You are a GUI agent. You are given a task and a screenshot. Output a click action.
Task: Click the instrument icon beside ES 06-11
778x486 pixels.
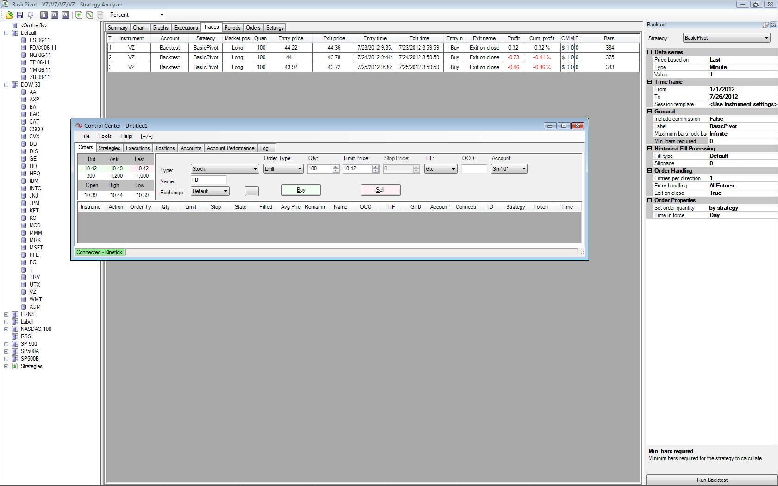pos(24,40)
